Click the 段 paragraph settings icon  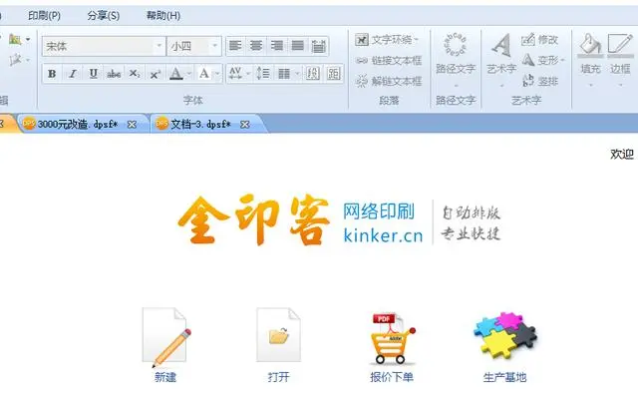[x=312, y=74]
